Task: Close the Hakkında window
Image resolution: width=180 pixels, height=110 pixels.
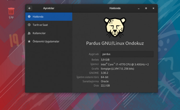Action: (153, 8)
